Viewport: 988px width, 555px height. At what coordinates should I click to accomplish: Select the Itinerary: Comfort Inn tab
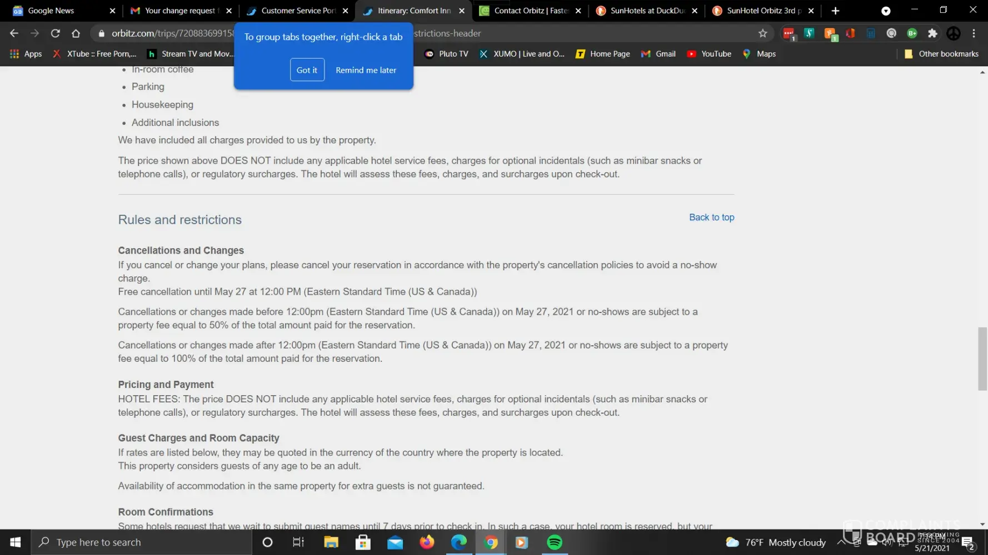pyautogui.click(x=414, y=11)
